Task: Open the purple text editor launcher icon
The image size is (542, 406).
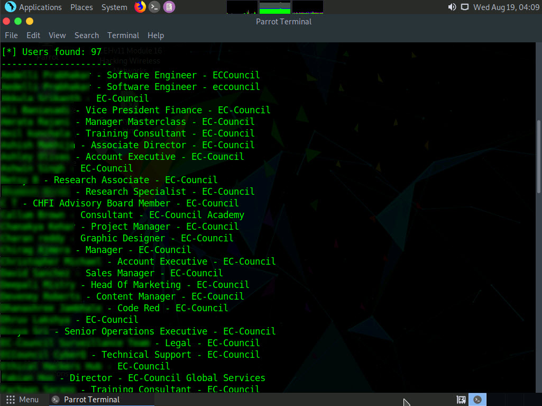Action: [x=169, y=7]
